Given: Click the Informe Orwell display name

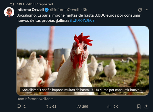Looking at the screenshot, I should (30, 10).
